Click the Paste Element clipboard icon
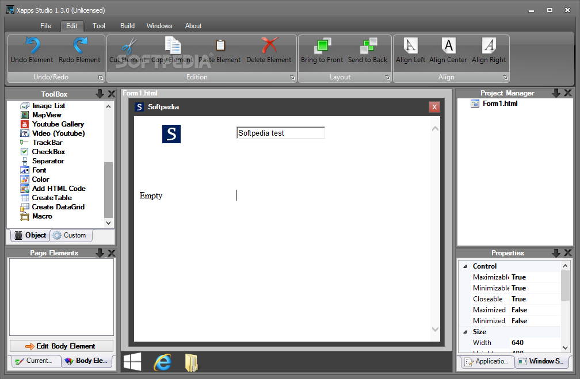 [220, 45]
